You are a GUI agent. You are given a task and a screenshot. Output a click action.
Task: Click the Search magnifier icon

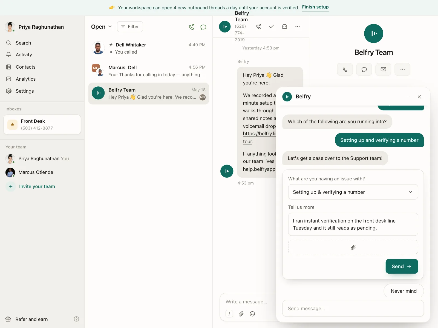pyautogui.click(x=9, y=43)
